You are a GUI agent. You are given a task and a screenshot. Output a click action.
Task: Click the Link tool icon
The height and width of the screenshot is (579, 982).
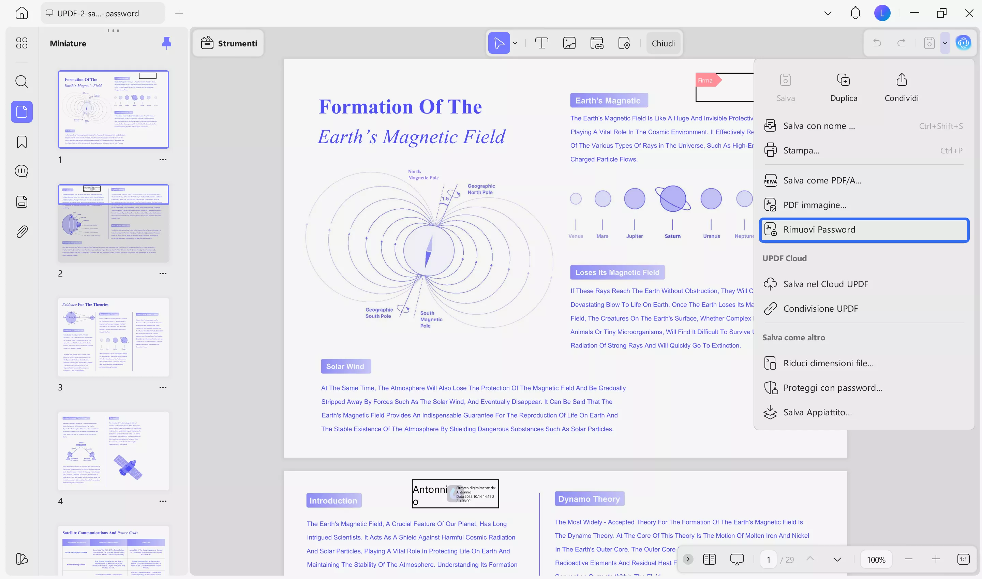[x=597, y=43]
